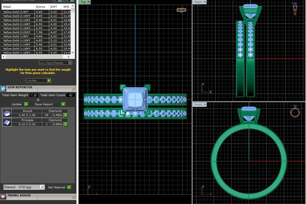Sort by the Grams column header

(x=42, y=7)
